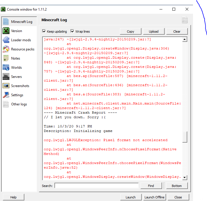Click the Search text field

click(96, 186)
